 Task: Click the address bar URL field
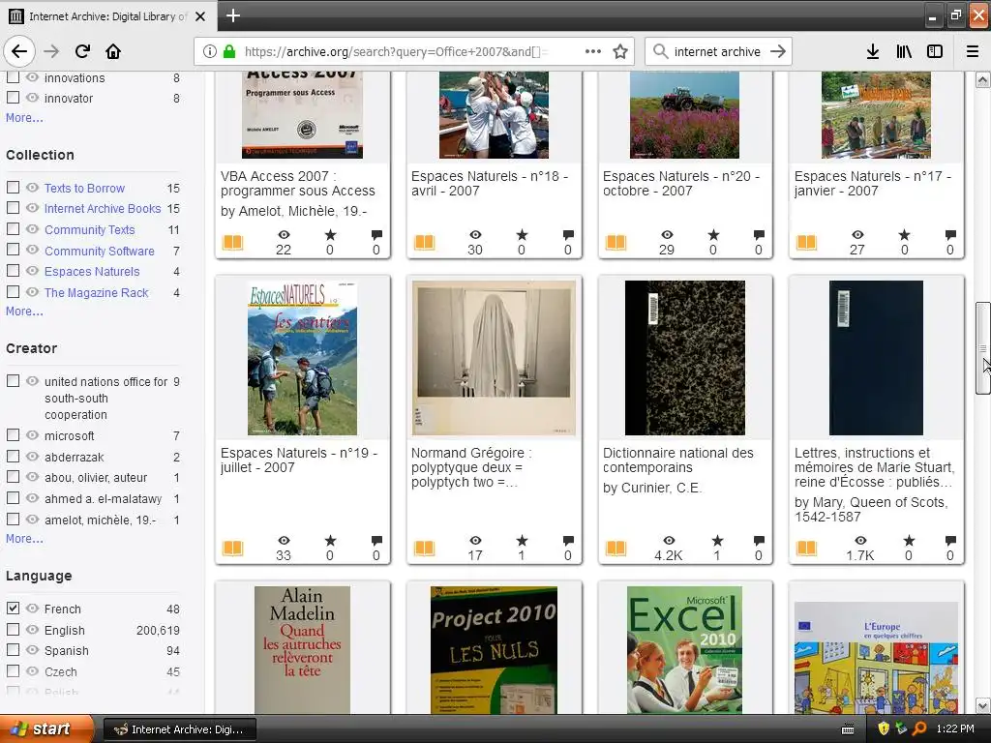(396, 51)
